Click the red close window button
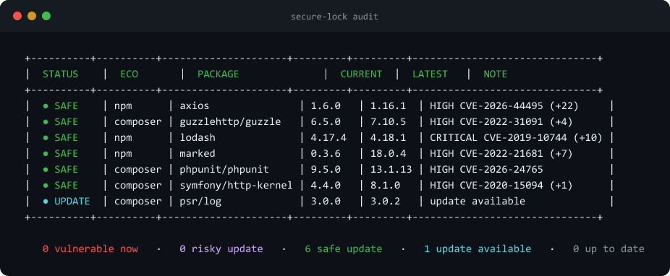670x276 pixels. (x=17, y=16)
